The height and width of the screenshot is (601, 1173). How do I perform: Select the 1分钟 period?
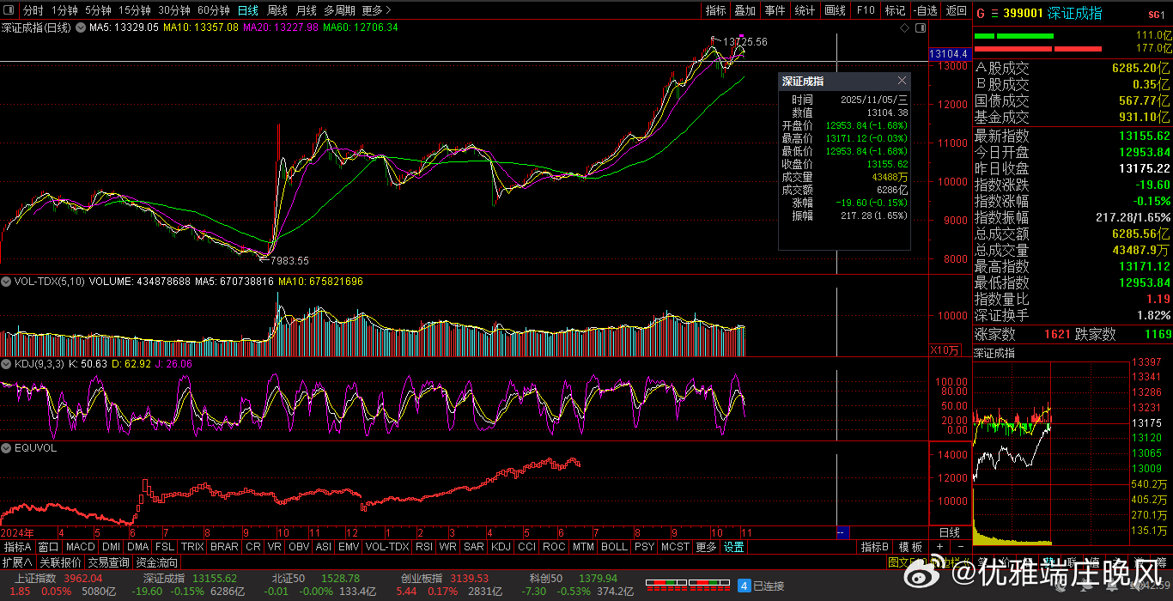pyautogui.click(x=64, y=10)
